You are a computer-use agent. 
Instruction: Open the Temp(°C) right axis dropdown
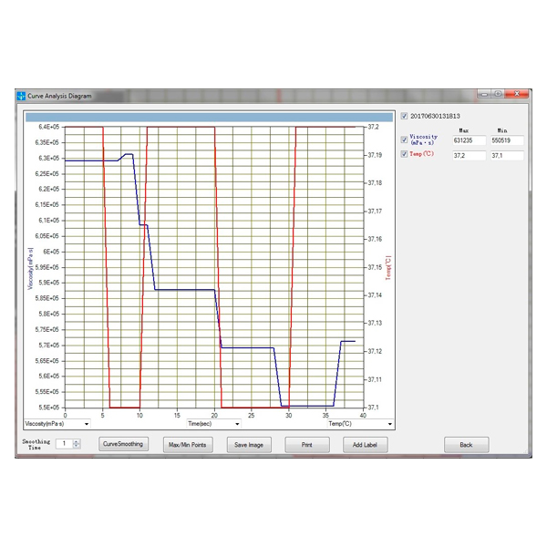coord(389,424)
